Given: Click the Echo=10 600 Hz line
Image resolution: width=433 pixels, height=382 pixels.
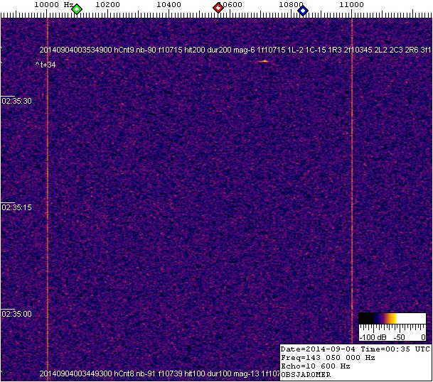Looking at the screenshot, I should (x=316, y=366).
